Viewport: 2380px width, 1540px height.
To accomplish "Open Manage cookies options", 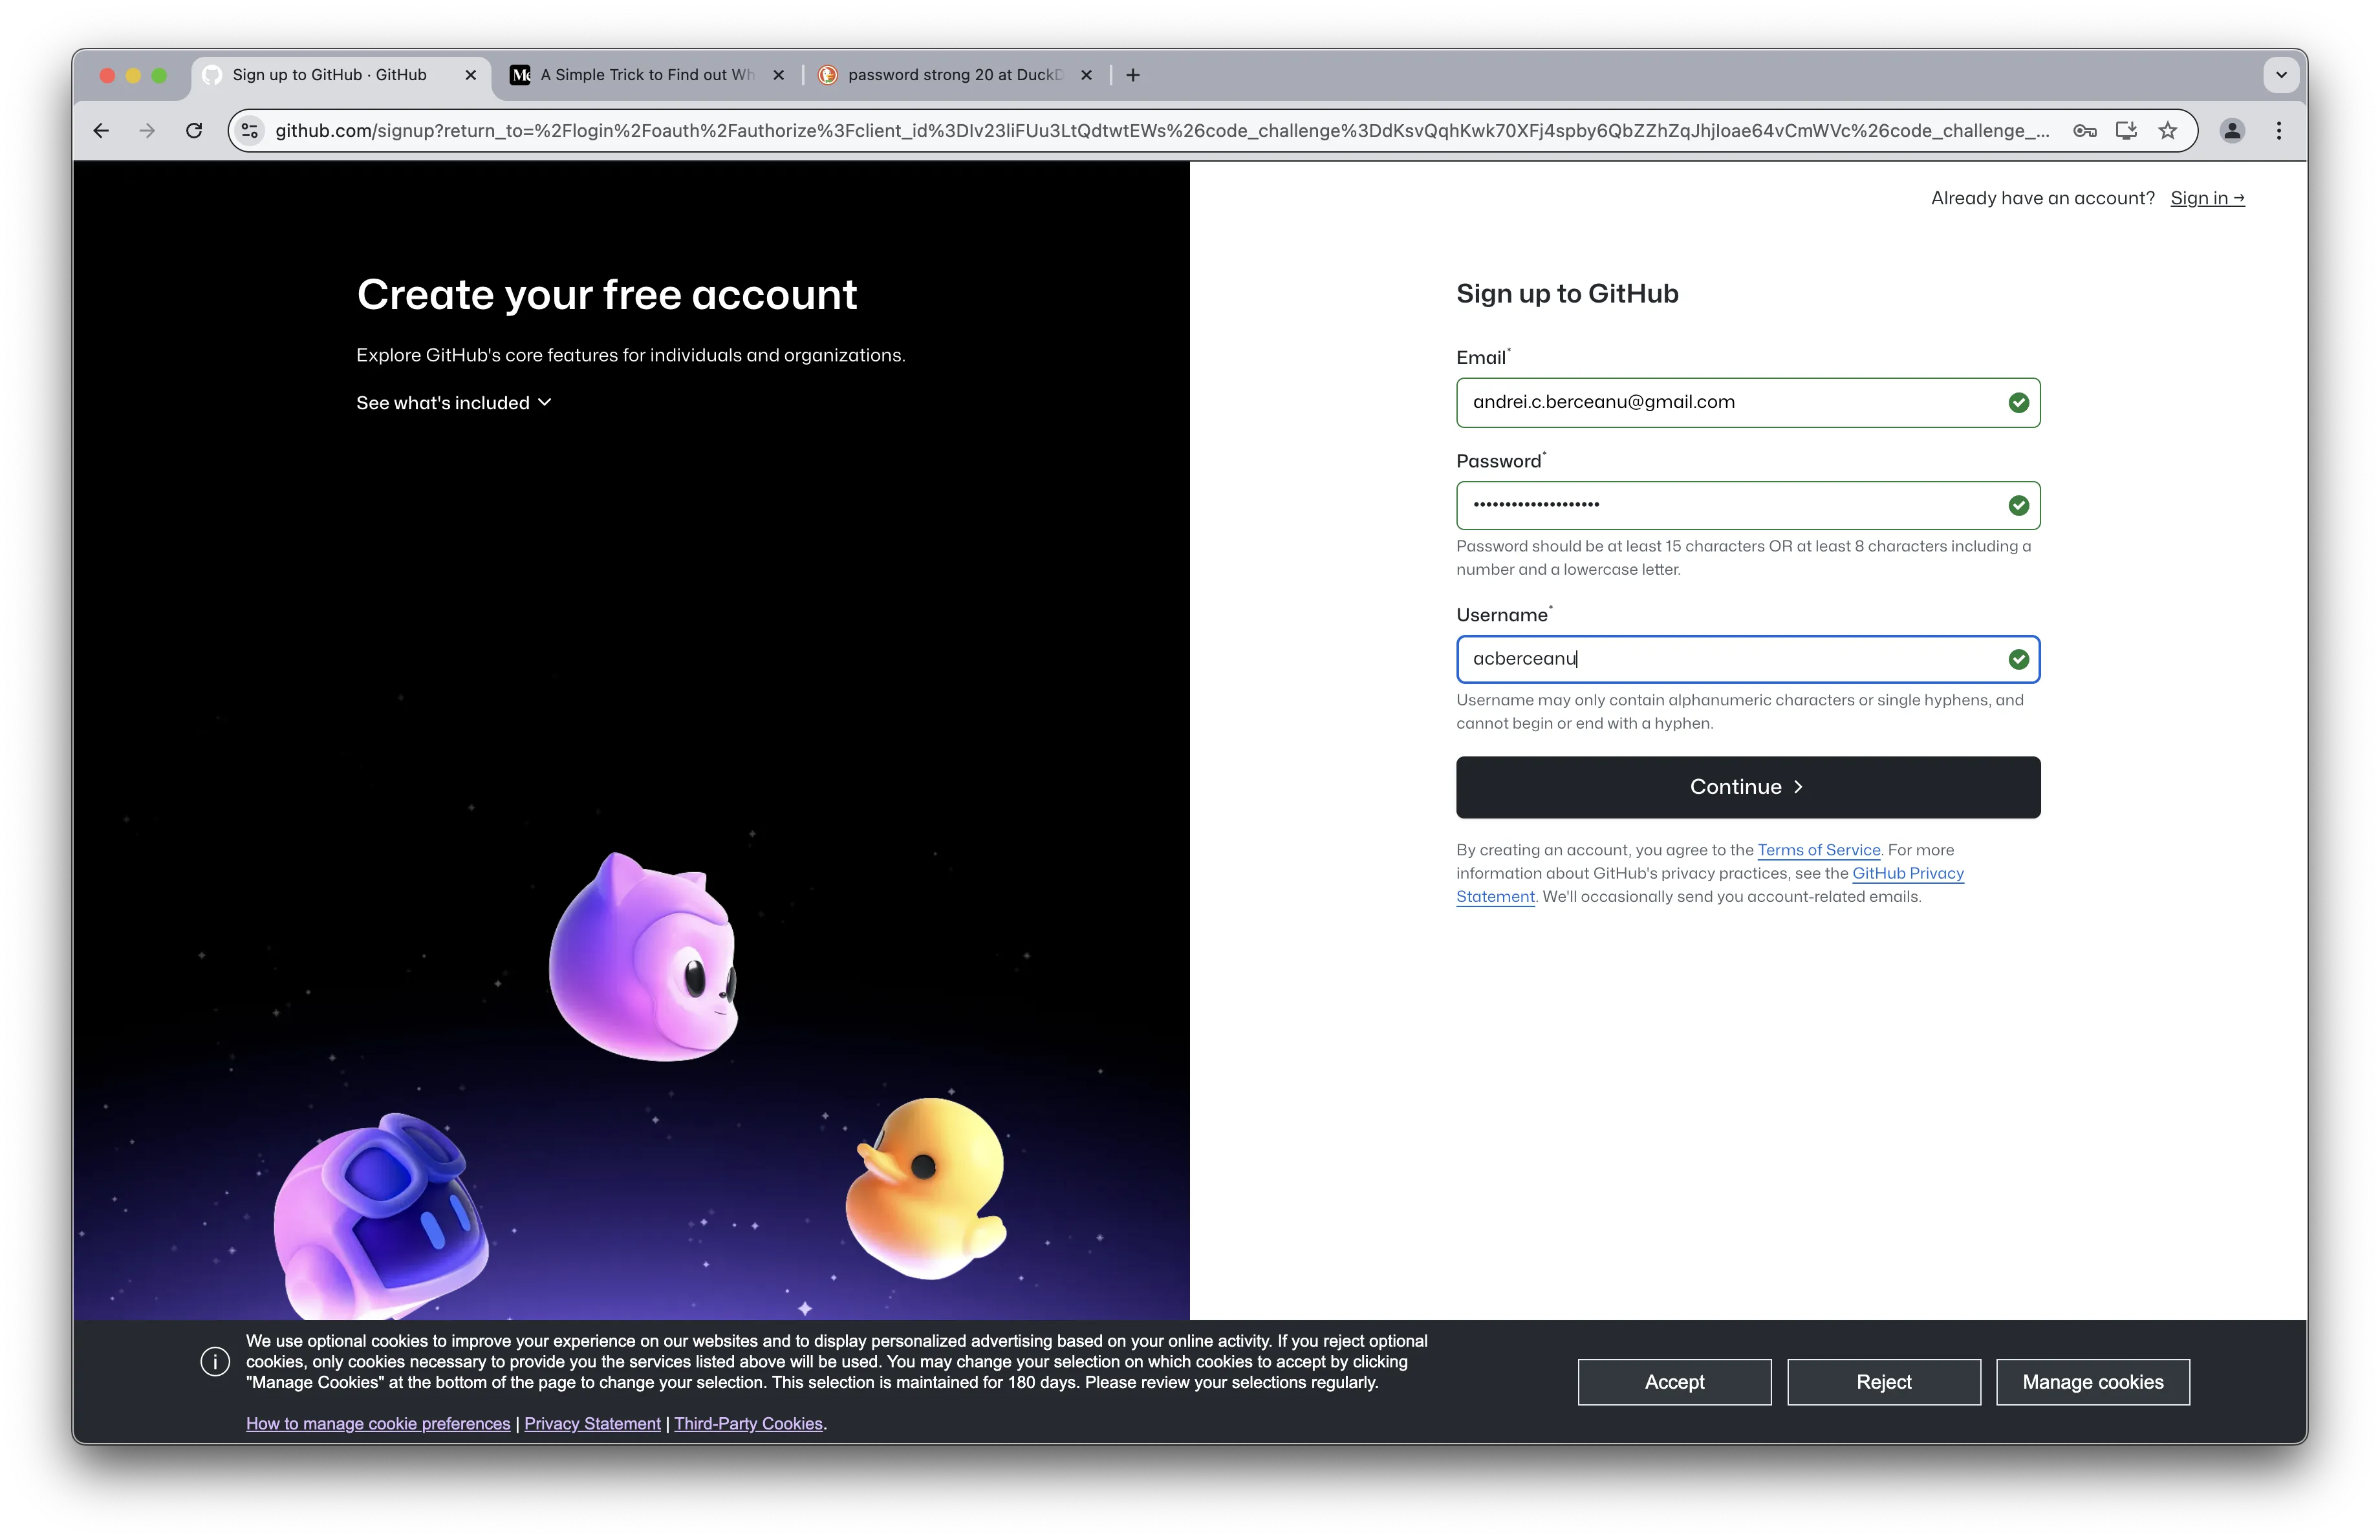I will pos(2092,1382).
